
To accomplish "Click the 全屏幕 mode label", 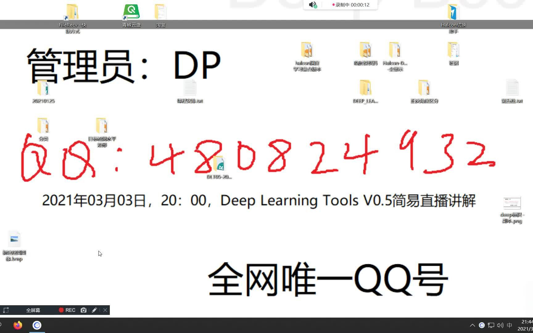I will click(x=33, y=310).
